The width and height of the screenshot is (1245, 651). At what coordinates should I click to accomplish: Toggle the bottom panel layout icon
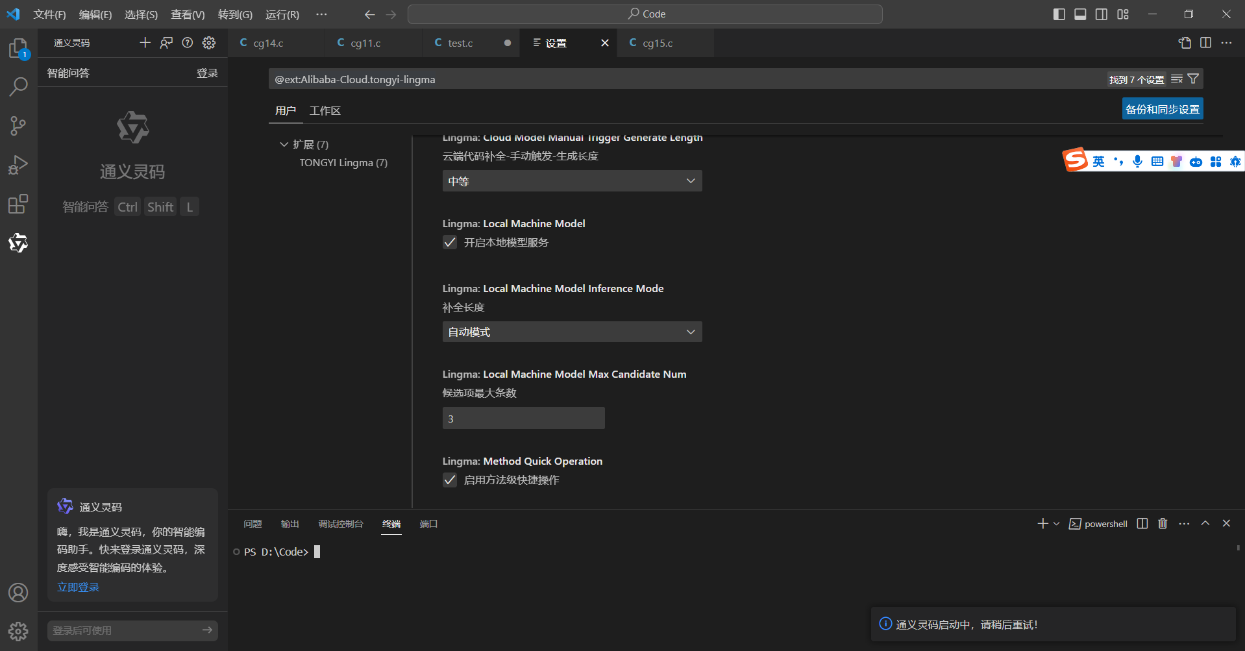tap(1080, 14)
